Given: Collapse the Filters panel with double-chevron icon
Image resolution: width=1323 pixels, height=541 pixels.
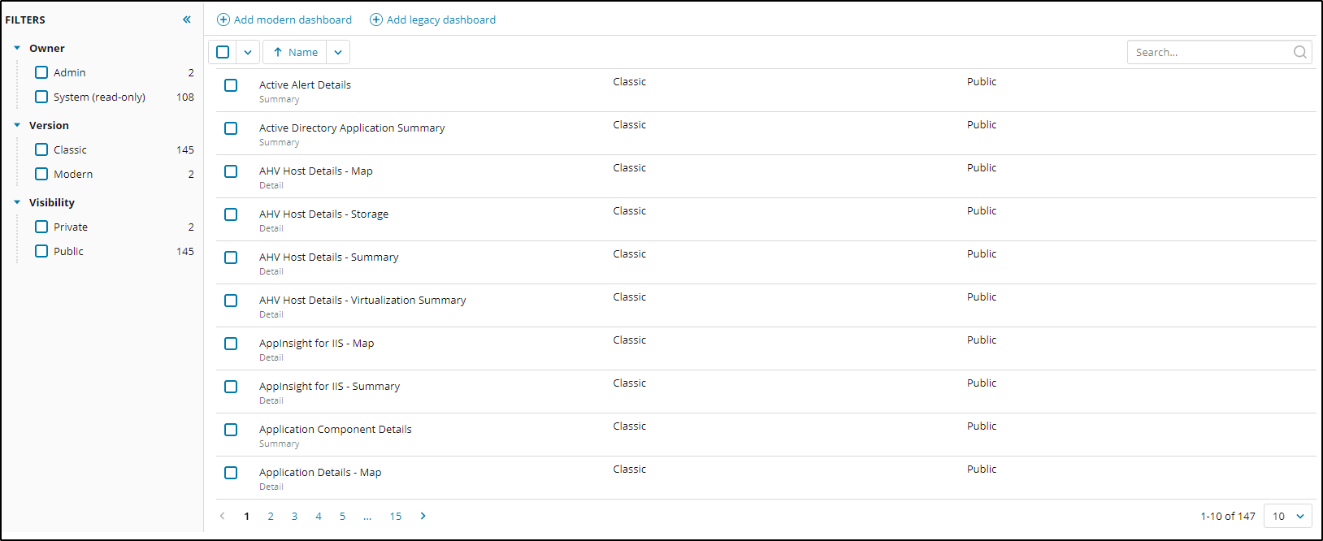Looking at the screenshot, I should click(x=187, y=19).
